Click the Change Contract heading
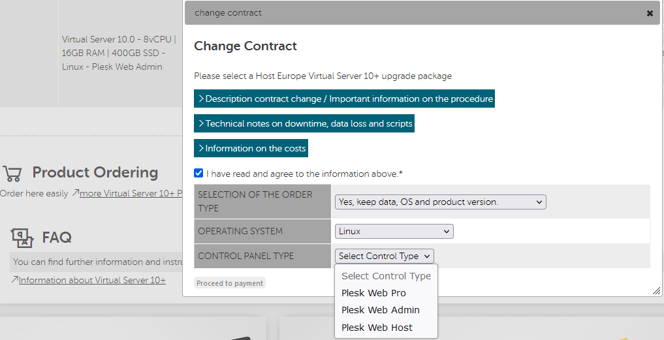The width and height of the screenshot is (664, 340). pos(245,46)
